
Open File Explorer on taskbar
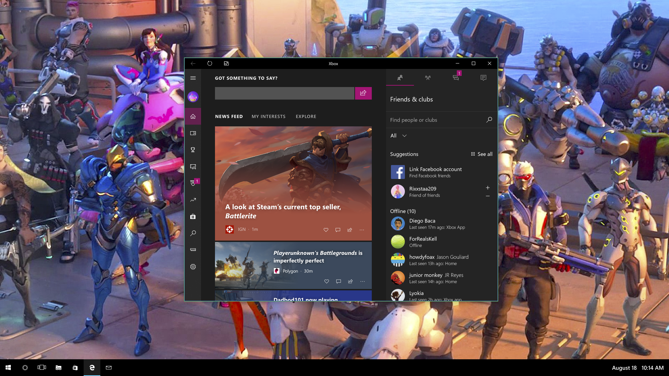pyautogui.click(x=59, y=368)
